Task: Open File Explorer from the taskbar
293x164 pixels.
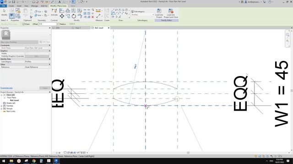Action: (x=11, y=161)
